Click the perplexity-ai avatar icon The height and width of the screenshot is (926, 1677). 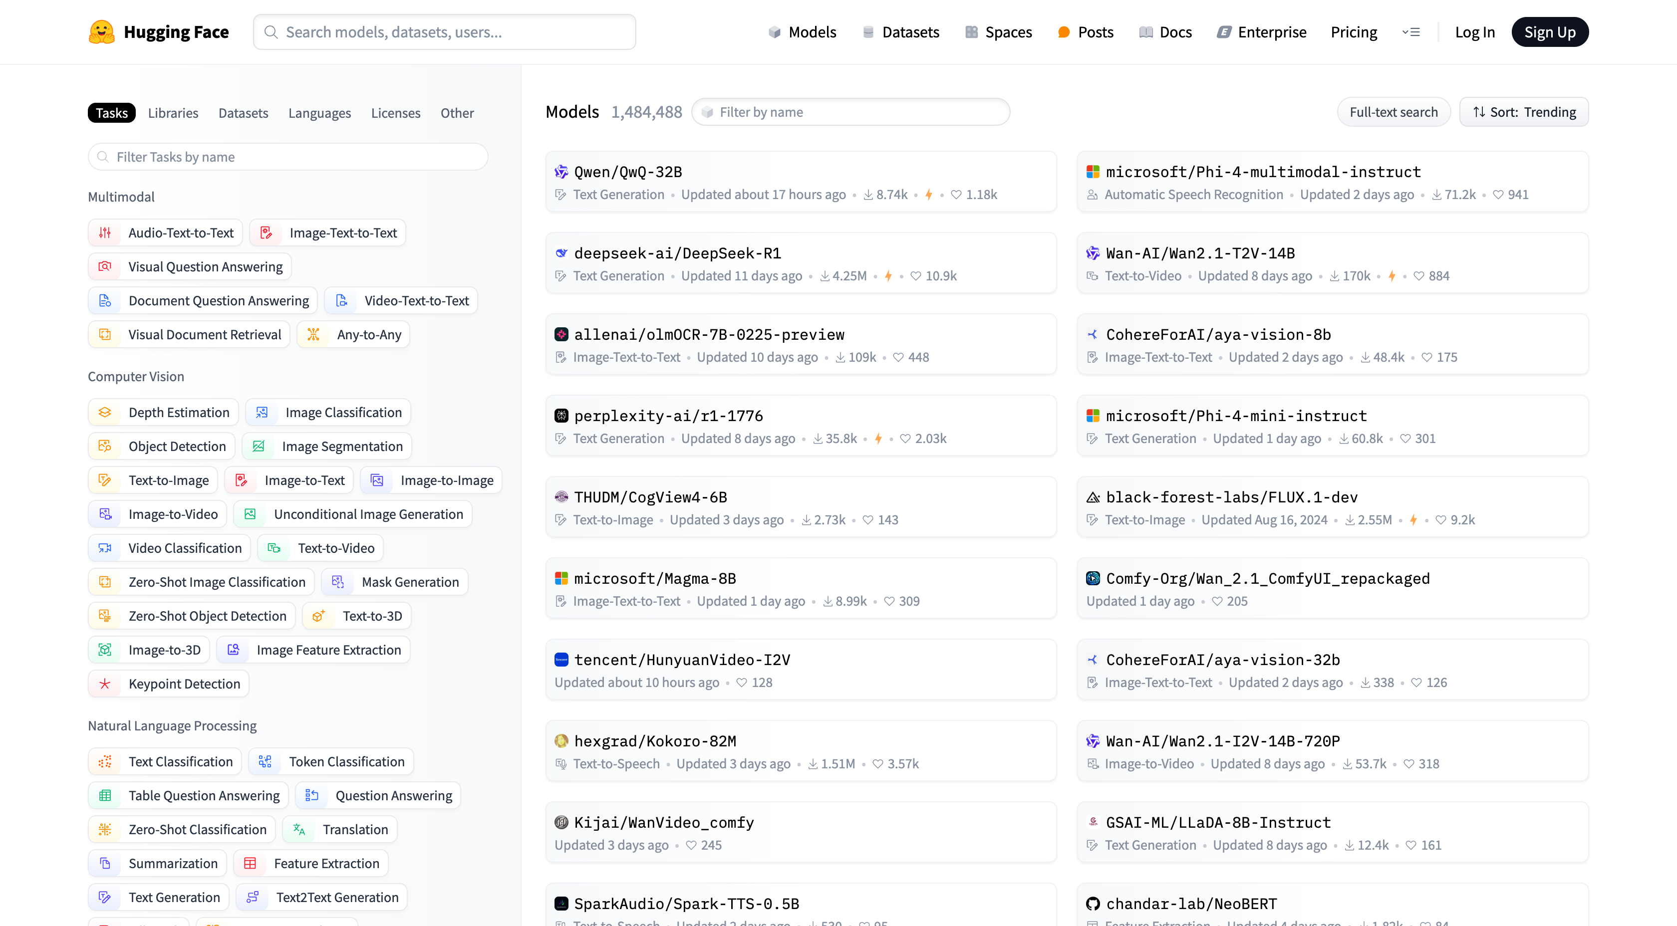[560, 416]
